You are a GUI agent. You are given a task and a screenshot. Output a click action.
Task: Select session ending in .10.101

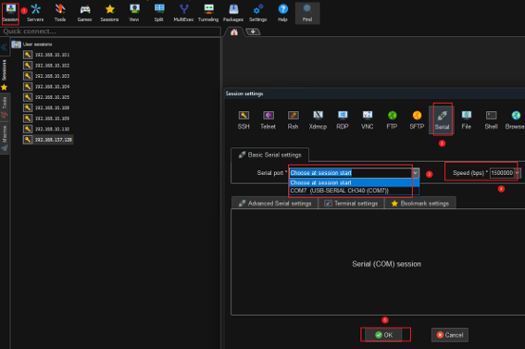[x=46, y=55]
